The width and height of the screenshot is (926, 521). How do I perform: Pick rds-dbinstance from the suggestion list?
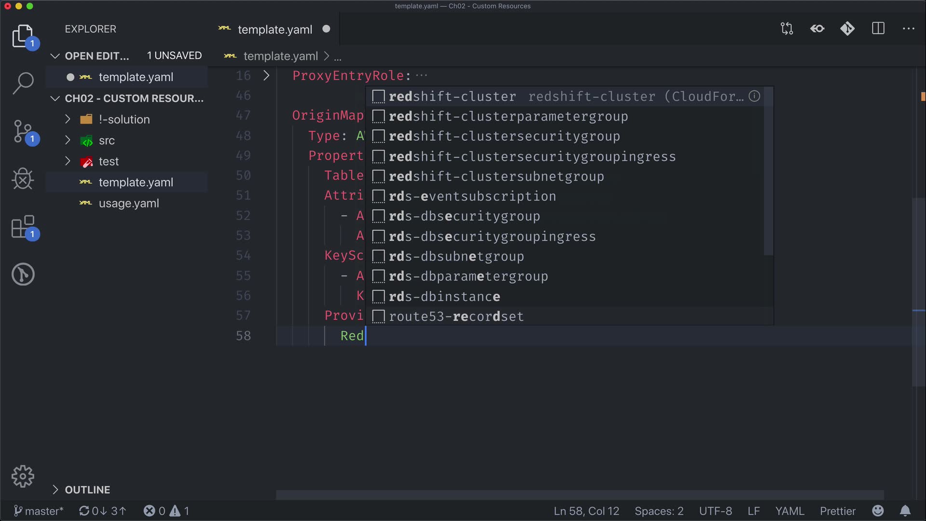(x=444, y=296)
